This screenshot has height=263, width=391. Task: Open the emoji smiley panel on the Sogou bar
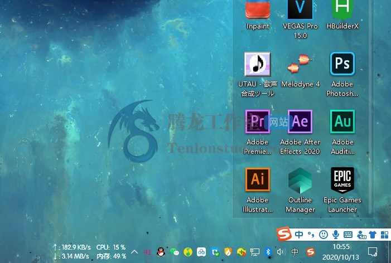click(x=324, y=235)
